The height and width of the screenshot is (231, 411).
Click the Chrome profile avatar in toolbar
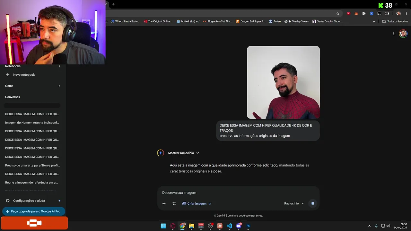pyautogui.click(x=398, y=13)
